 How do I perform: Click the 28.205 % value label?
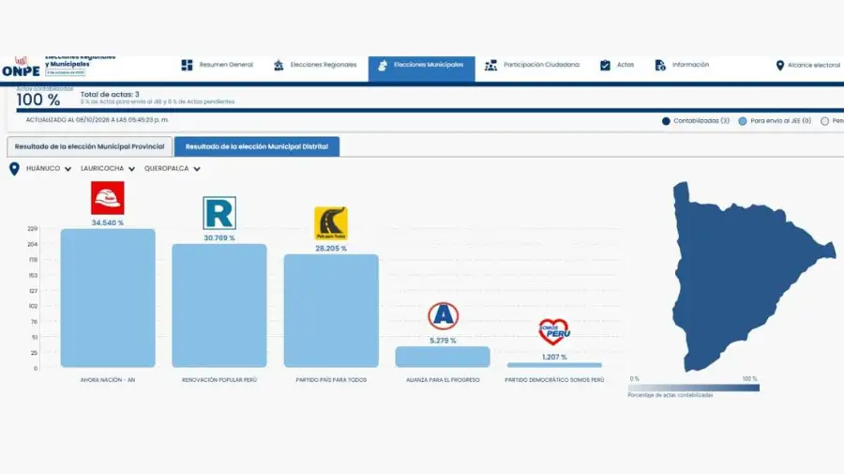pos(331,249)
